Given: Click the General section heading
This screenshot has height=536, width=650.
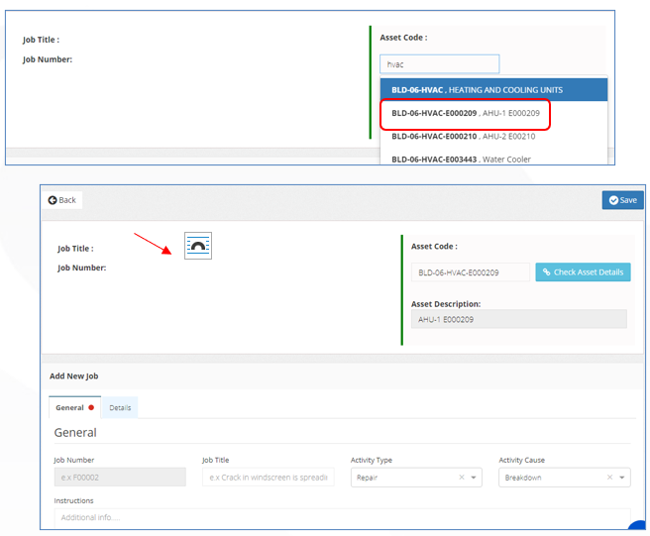Looking at the screenshot, I should pos(75,432).
